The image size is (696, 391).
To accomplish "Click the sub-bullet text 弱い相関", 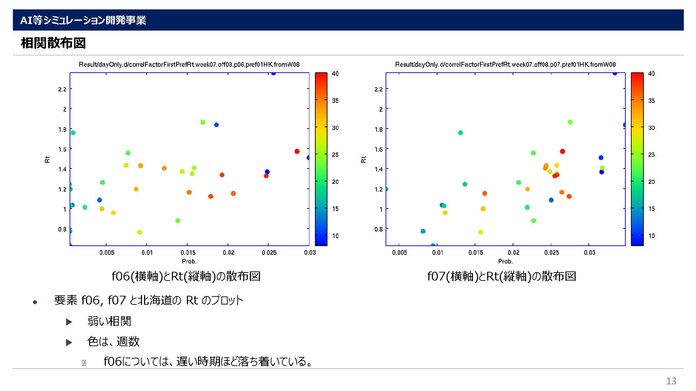I will click(x=109, y=321).
